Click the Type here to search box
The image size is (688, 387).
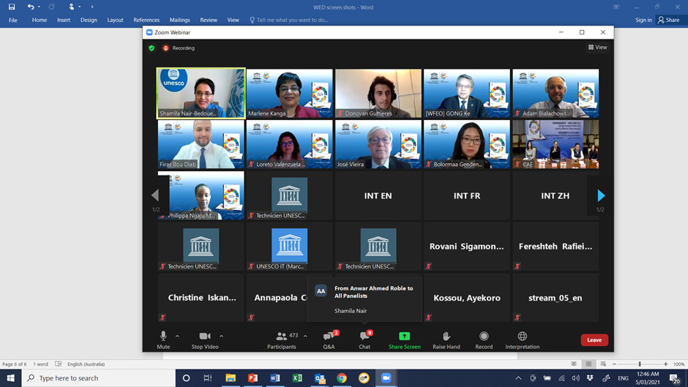(98, 377)
